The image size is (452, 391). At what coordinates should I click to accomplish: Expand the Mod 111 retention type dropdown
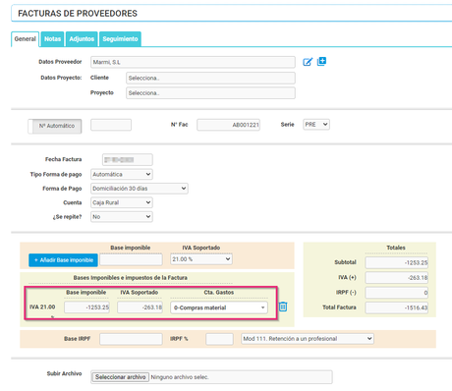click(x=308, y=339)
